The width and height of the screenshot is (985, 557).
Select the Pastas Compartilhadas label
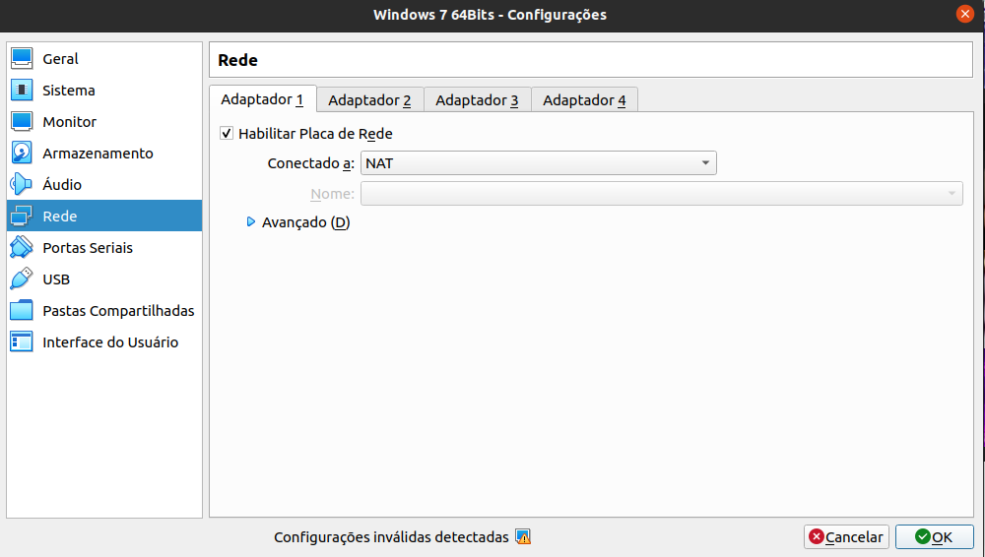click(118, 310)
